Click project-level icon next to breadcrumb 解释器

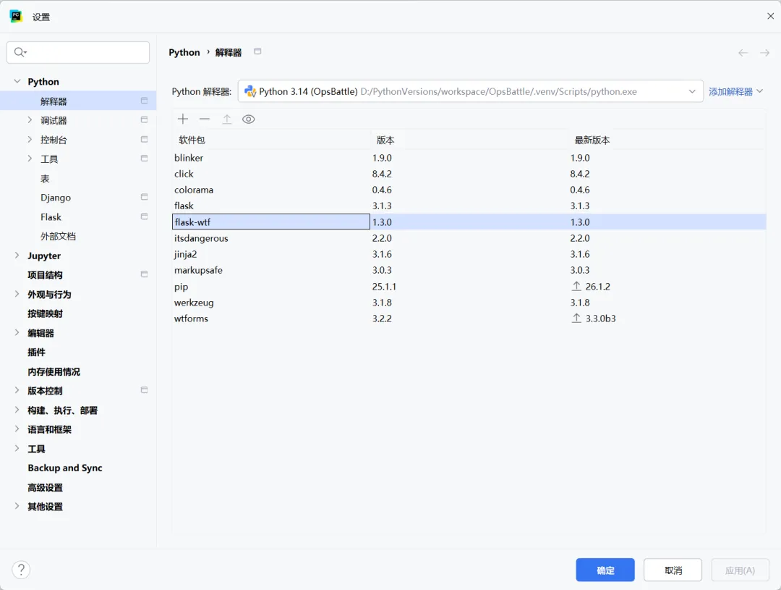(x=257, y=51)
